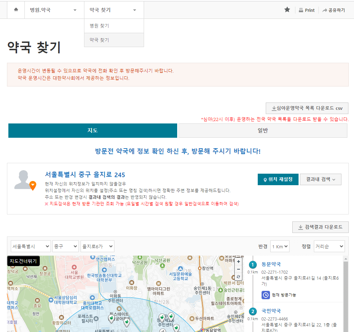The width and height of the screenshot is (354, 332).
Task: Download the 심야운영약국 목록 csv
Action: coord(307,108)
